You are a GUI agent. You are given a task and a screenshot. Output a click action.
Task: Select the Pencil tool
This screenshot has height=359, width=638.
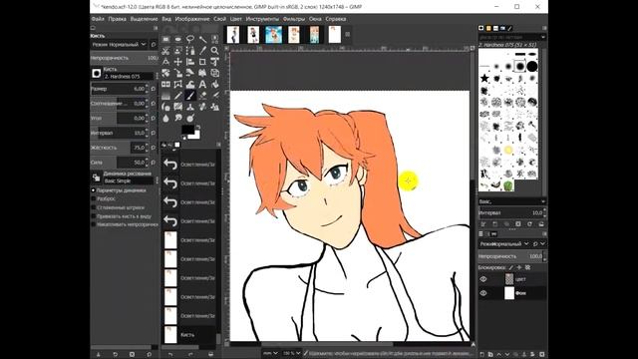177,96
